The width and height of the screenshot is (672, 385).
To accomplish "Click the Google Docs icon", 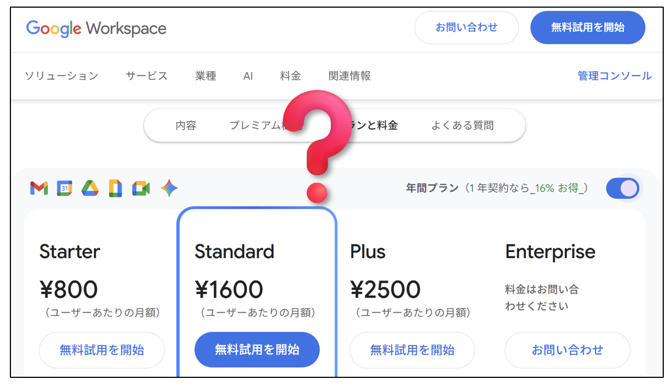I will pos(115,189).
